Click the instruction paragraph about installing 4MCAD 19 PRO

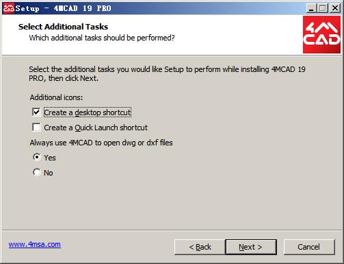167,73
